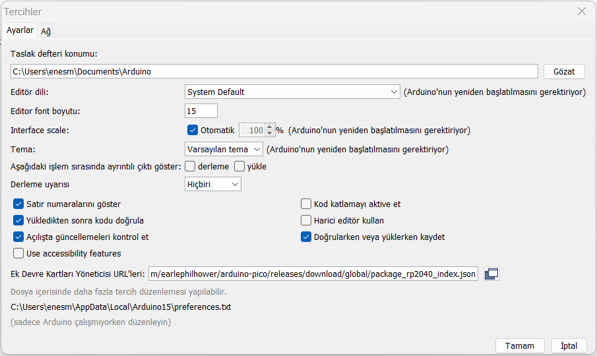Enable Use accessibility features checkbox
The height and width of the screenshot is (356, 597).
(x=18, y=253)
